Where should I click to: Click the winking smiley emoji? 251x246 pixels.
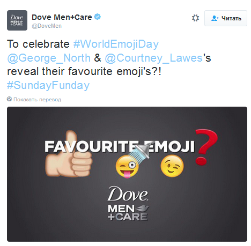point(172,166)
